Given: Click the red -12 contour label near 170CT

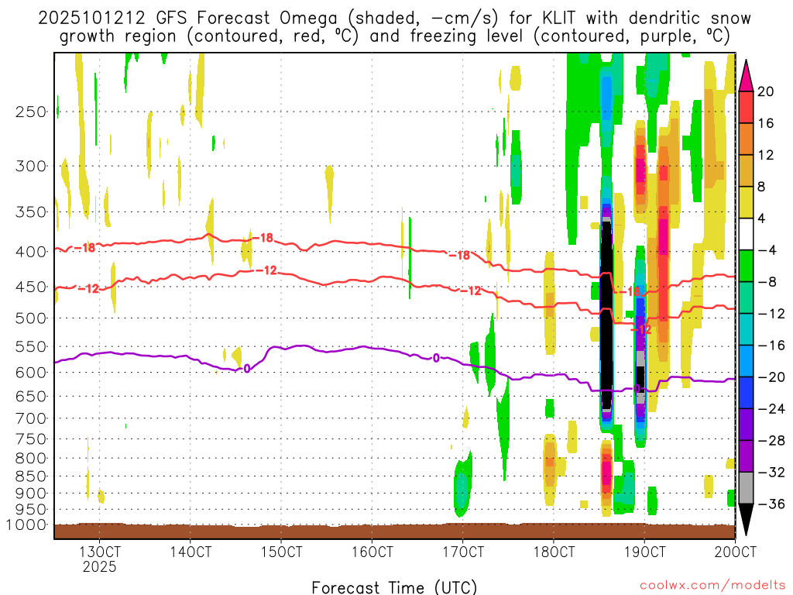Looking at the screenshot, I should point(471,291).
